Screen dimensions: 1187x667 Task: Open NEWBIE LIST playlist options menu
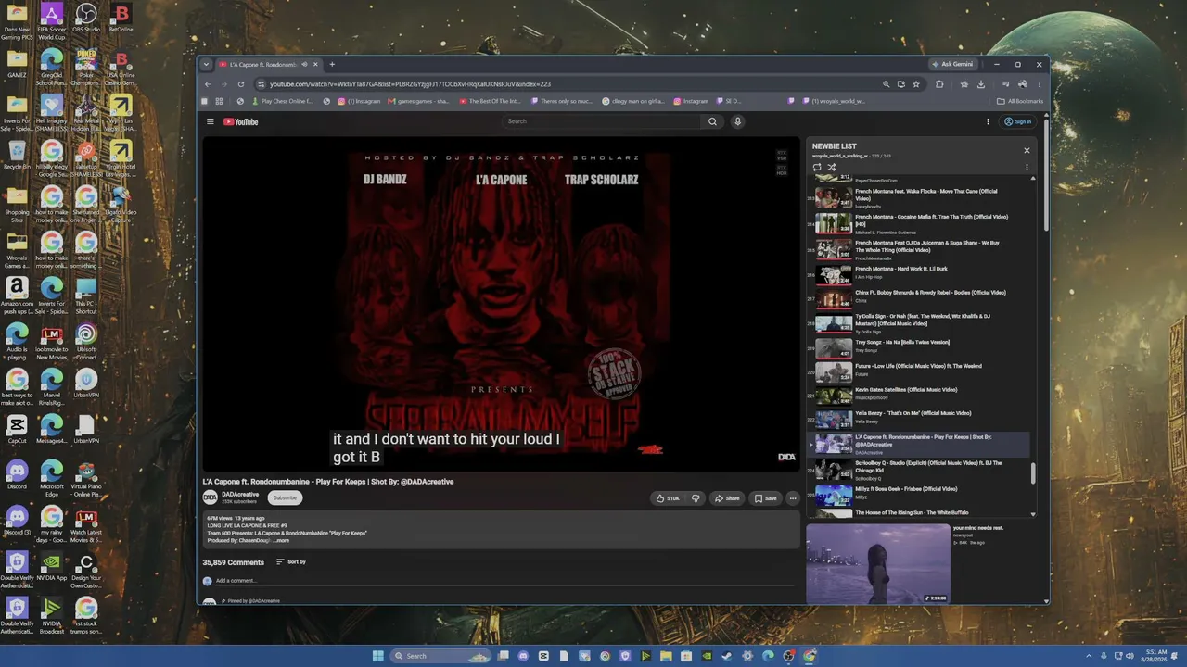tap(1027, 168)
